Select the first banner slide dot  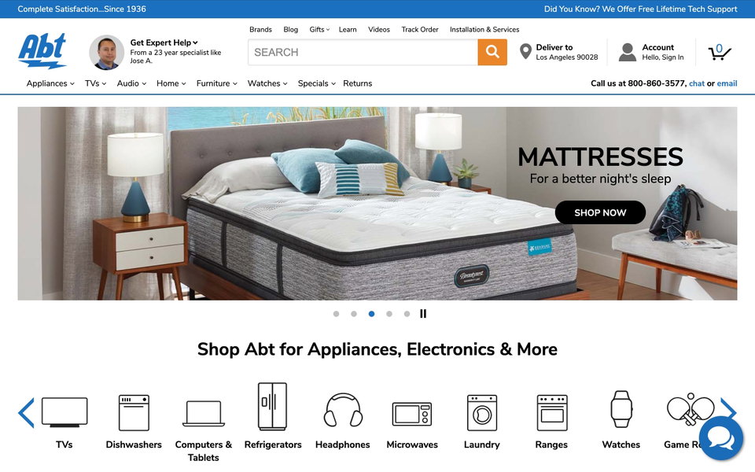point(336,314)
